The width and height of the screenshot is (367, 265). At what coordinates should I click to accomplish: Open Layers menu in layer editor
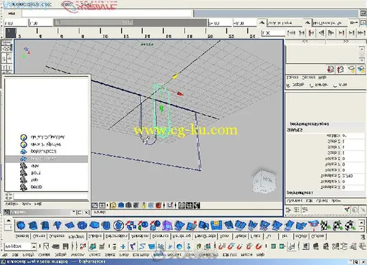(x=292, y=78)
